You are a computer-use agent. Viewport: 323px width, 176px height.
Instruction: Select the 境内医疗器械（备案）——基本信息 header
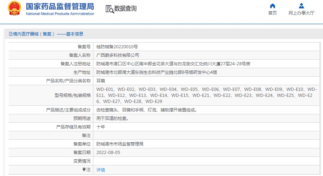click(48, 34)
